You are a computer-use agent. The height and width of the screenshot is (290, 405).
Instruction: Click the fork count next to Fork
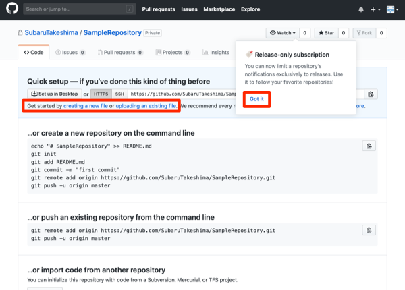coord(381,33)
